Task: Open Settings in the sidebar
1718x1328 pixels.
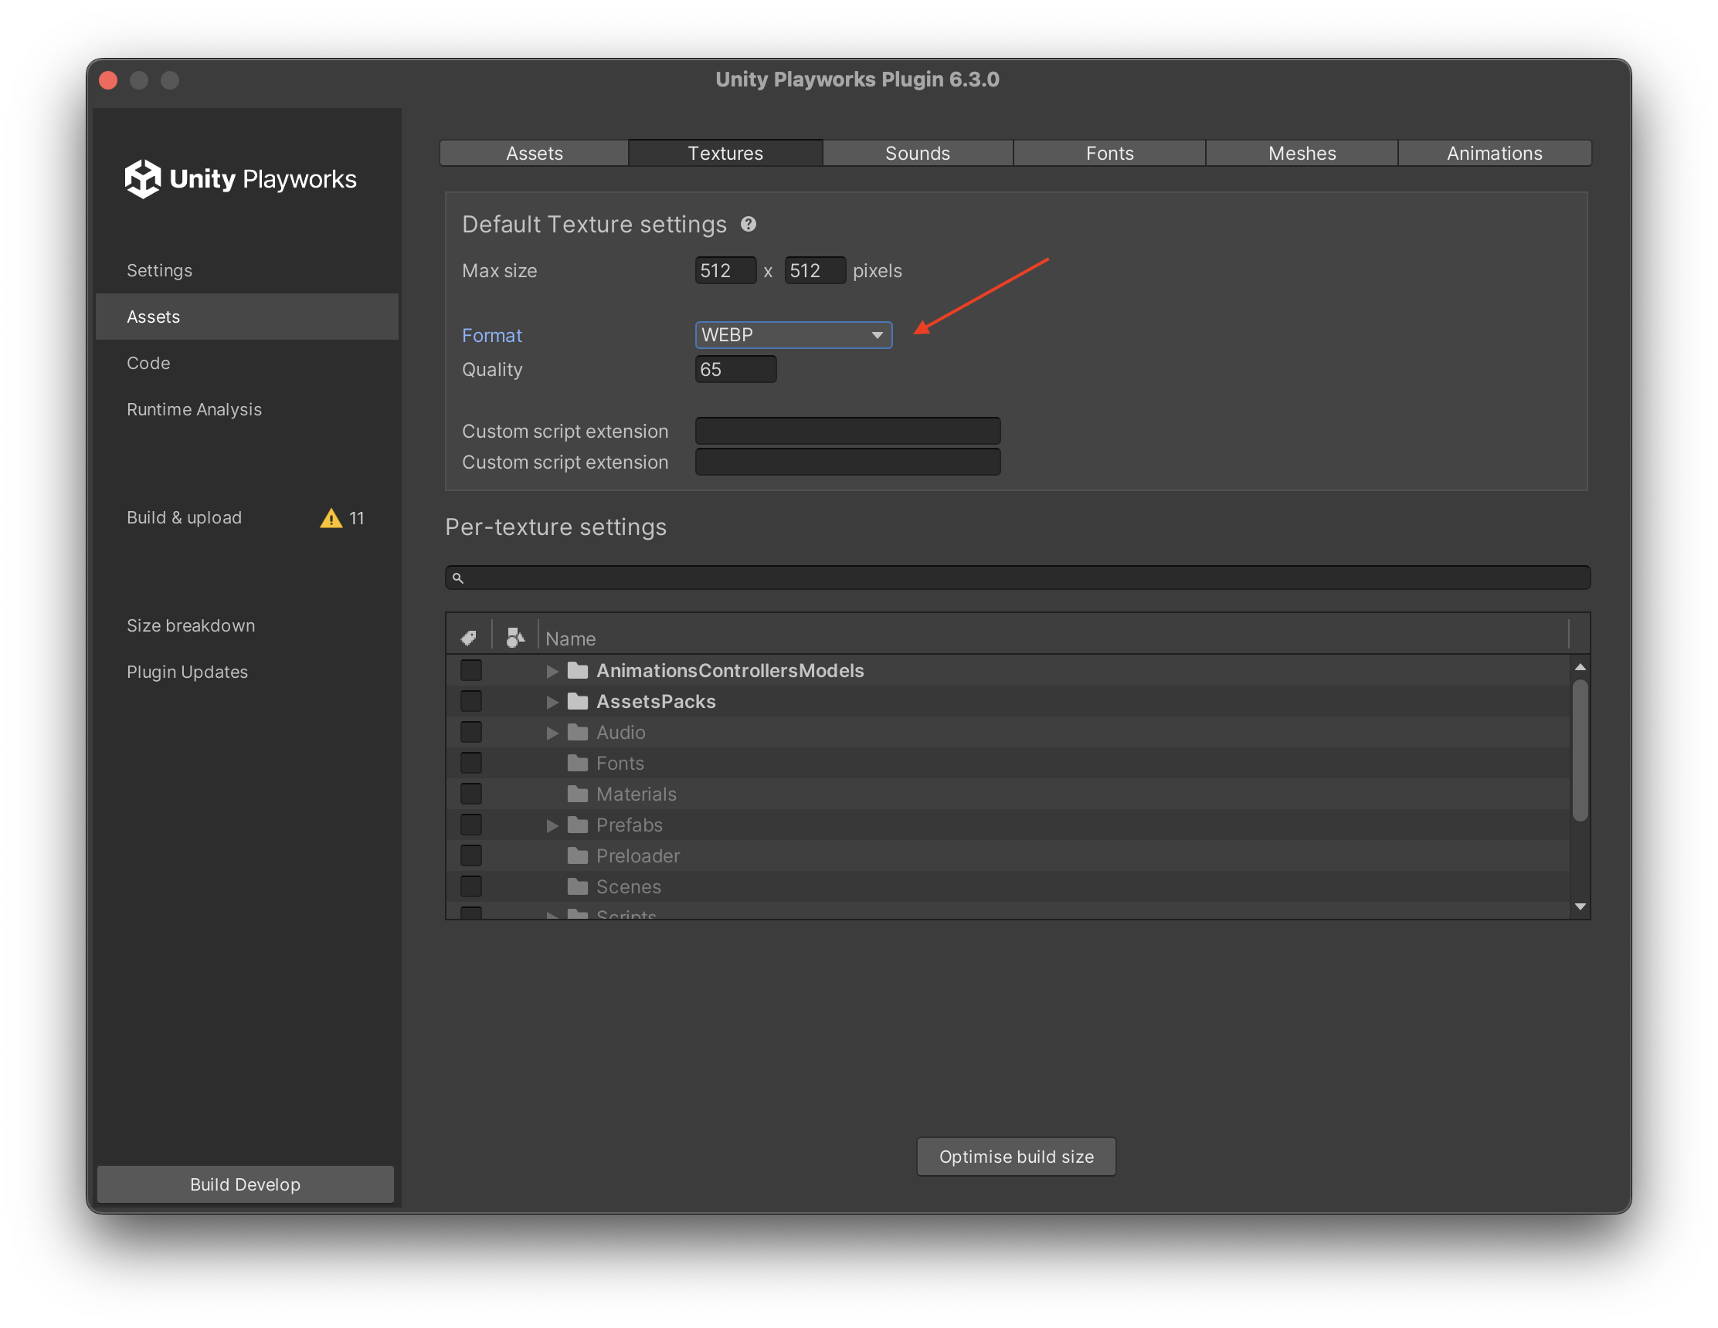Action: click(x=247, y=270)
